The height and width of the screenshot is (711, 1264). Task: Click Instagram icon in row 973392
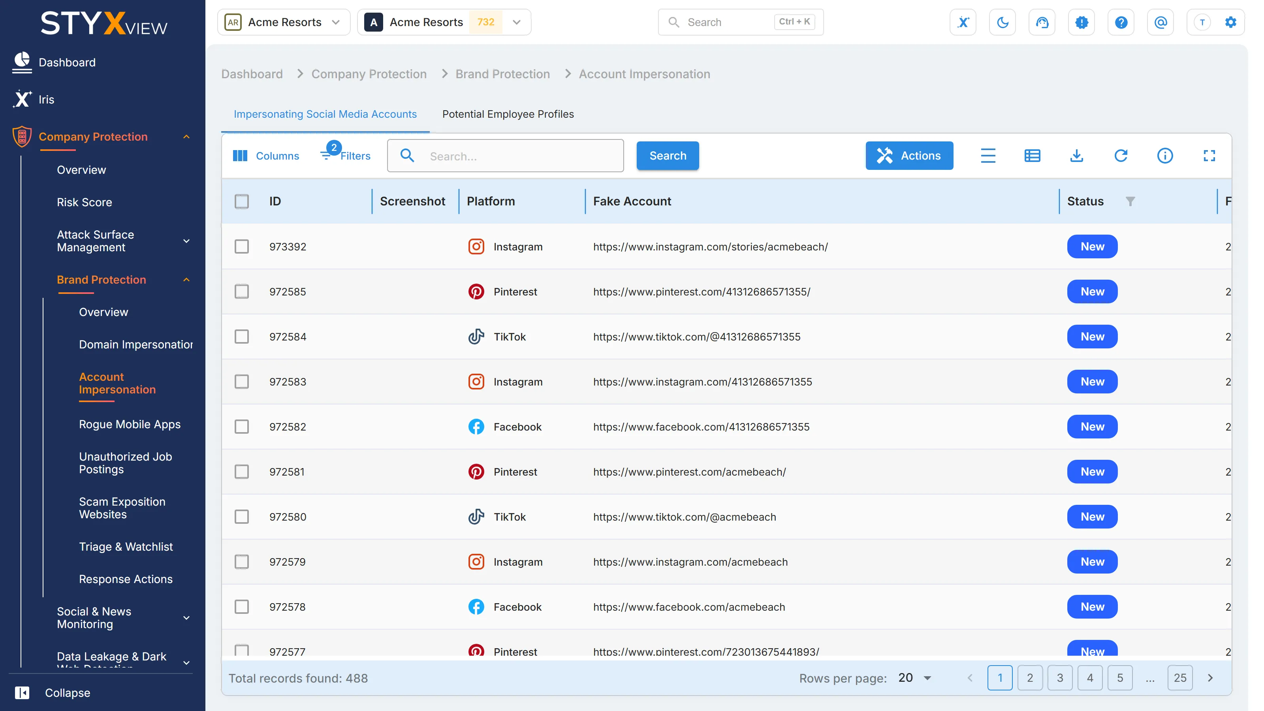[476, 246]
